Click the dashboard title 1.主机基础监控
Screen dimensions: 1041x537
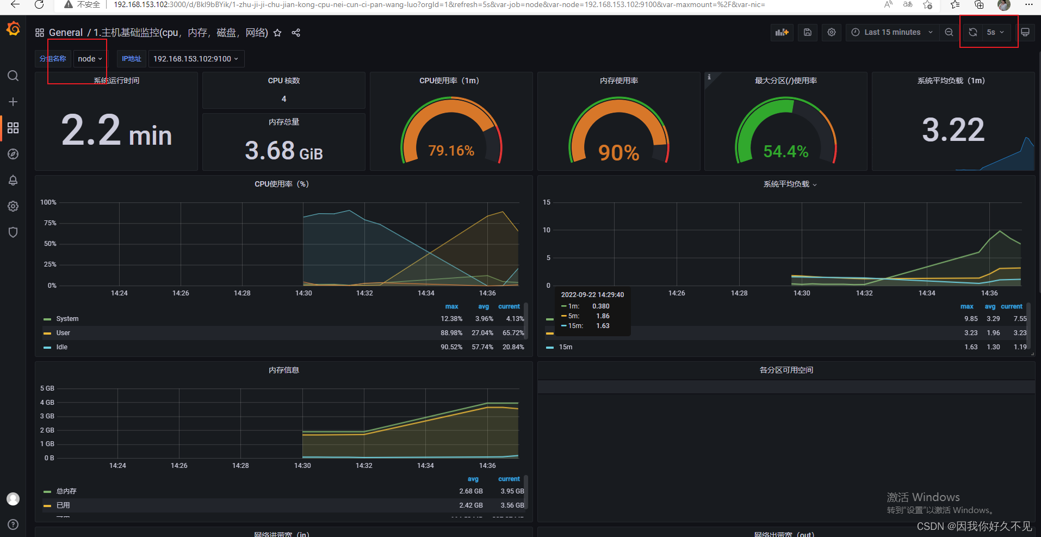tap(181, 33)
